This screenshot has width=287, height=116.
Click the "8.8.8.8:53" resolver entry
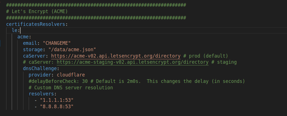[x=57, y=107]
